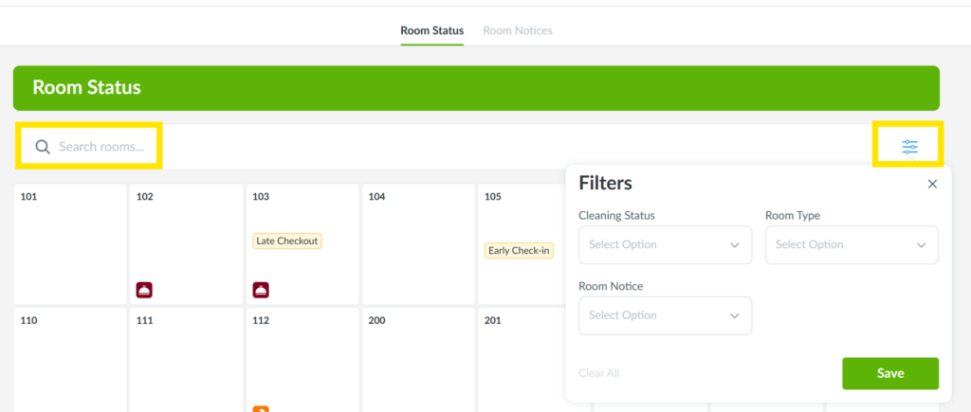Close the Filters panel
This screenshot has height=412, width=971.
pyautogui.click(x=932, y=184)
